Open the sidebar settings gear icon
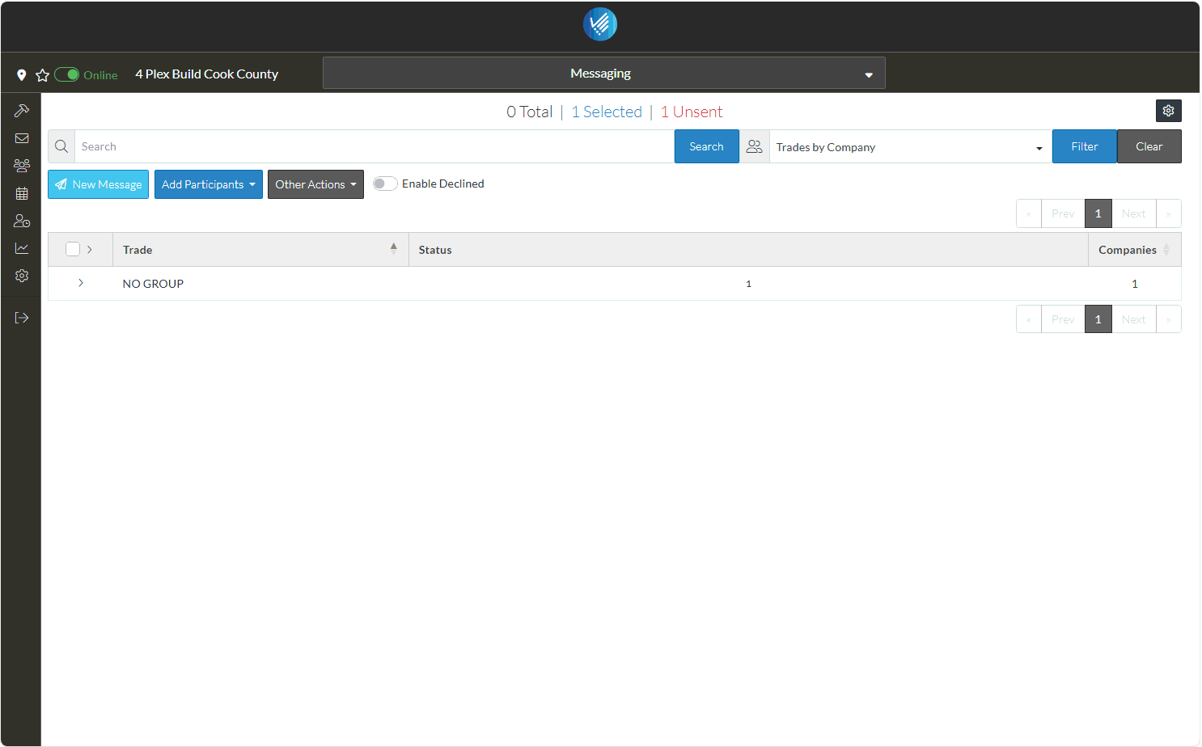The width and height of the screenshot is (1202, 747). [22, 276]
